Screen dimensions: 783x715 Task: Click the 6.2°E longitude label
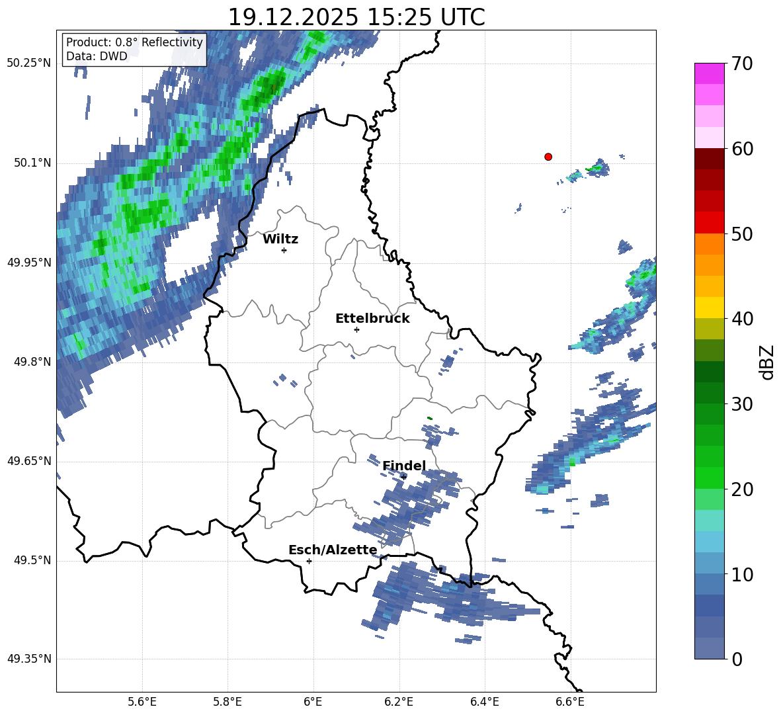click(x=399, y=702)
